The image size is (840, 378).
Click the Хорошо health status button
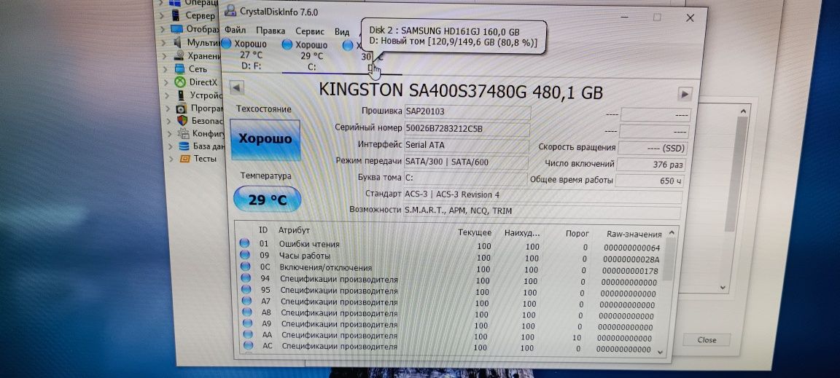[265, 139]
